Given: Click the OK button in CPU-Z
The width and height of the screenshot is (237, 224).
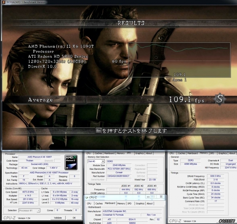Looking at the screenshot, I should [x=74, y=218].
